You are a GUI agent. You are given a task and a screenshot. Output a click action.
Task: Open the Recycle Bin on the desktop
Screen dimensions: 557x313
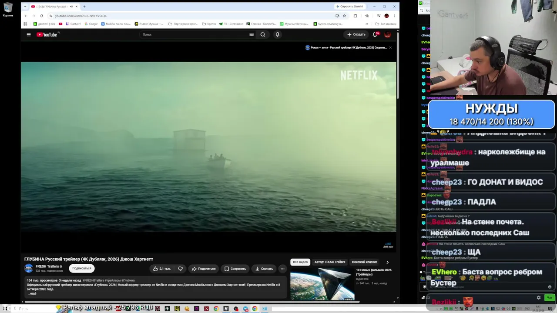point(8,10)
